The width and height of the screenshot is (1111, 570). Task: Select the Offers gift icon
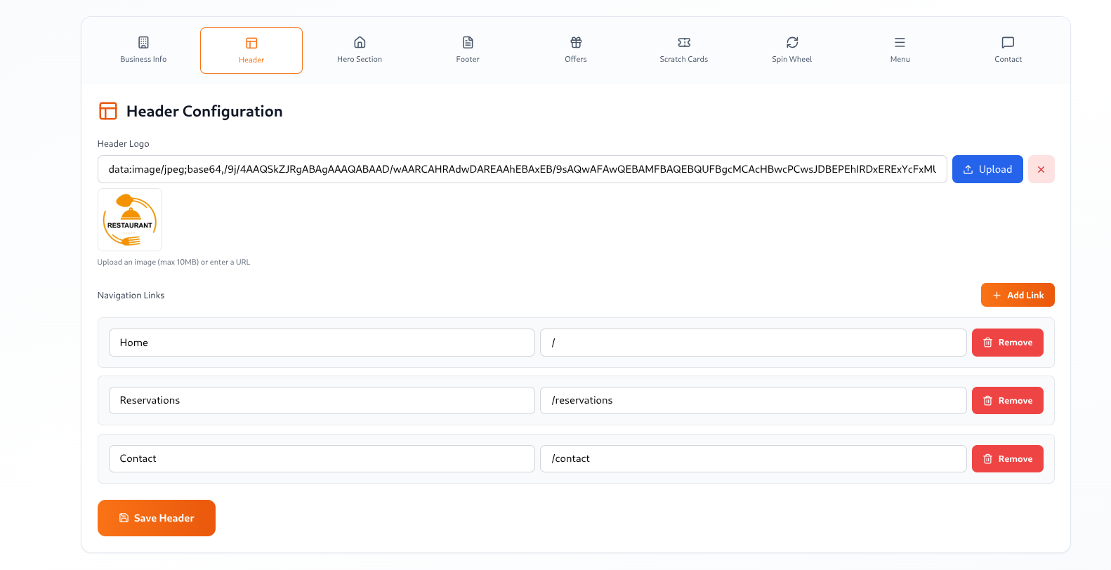pos(576,42)
